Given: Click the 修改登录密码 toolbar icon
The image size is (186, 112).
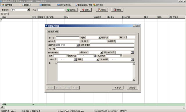Looking at the screenshot, I should (58, 5).
